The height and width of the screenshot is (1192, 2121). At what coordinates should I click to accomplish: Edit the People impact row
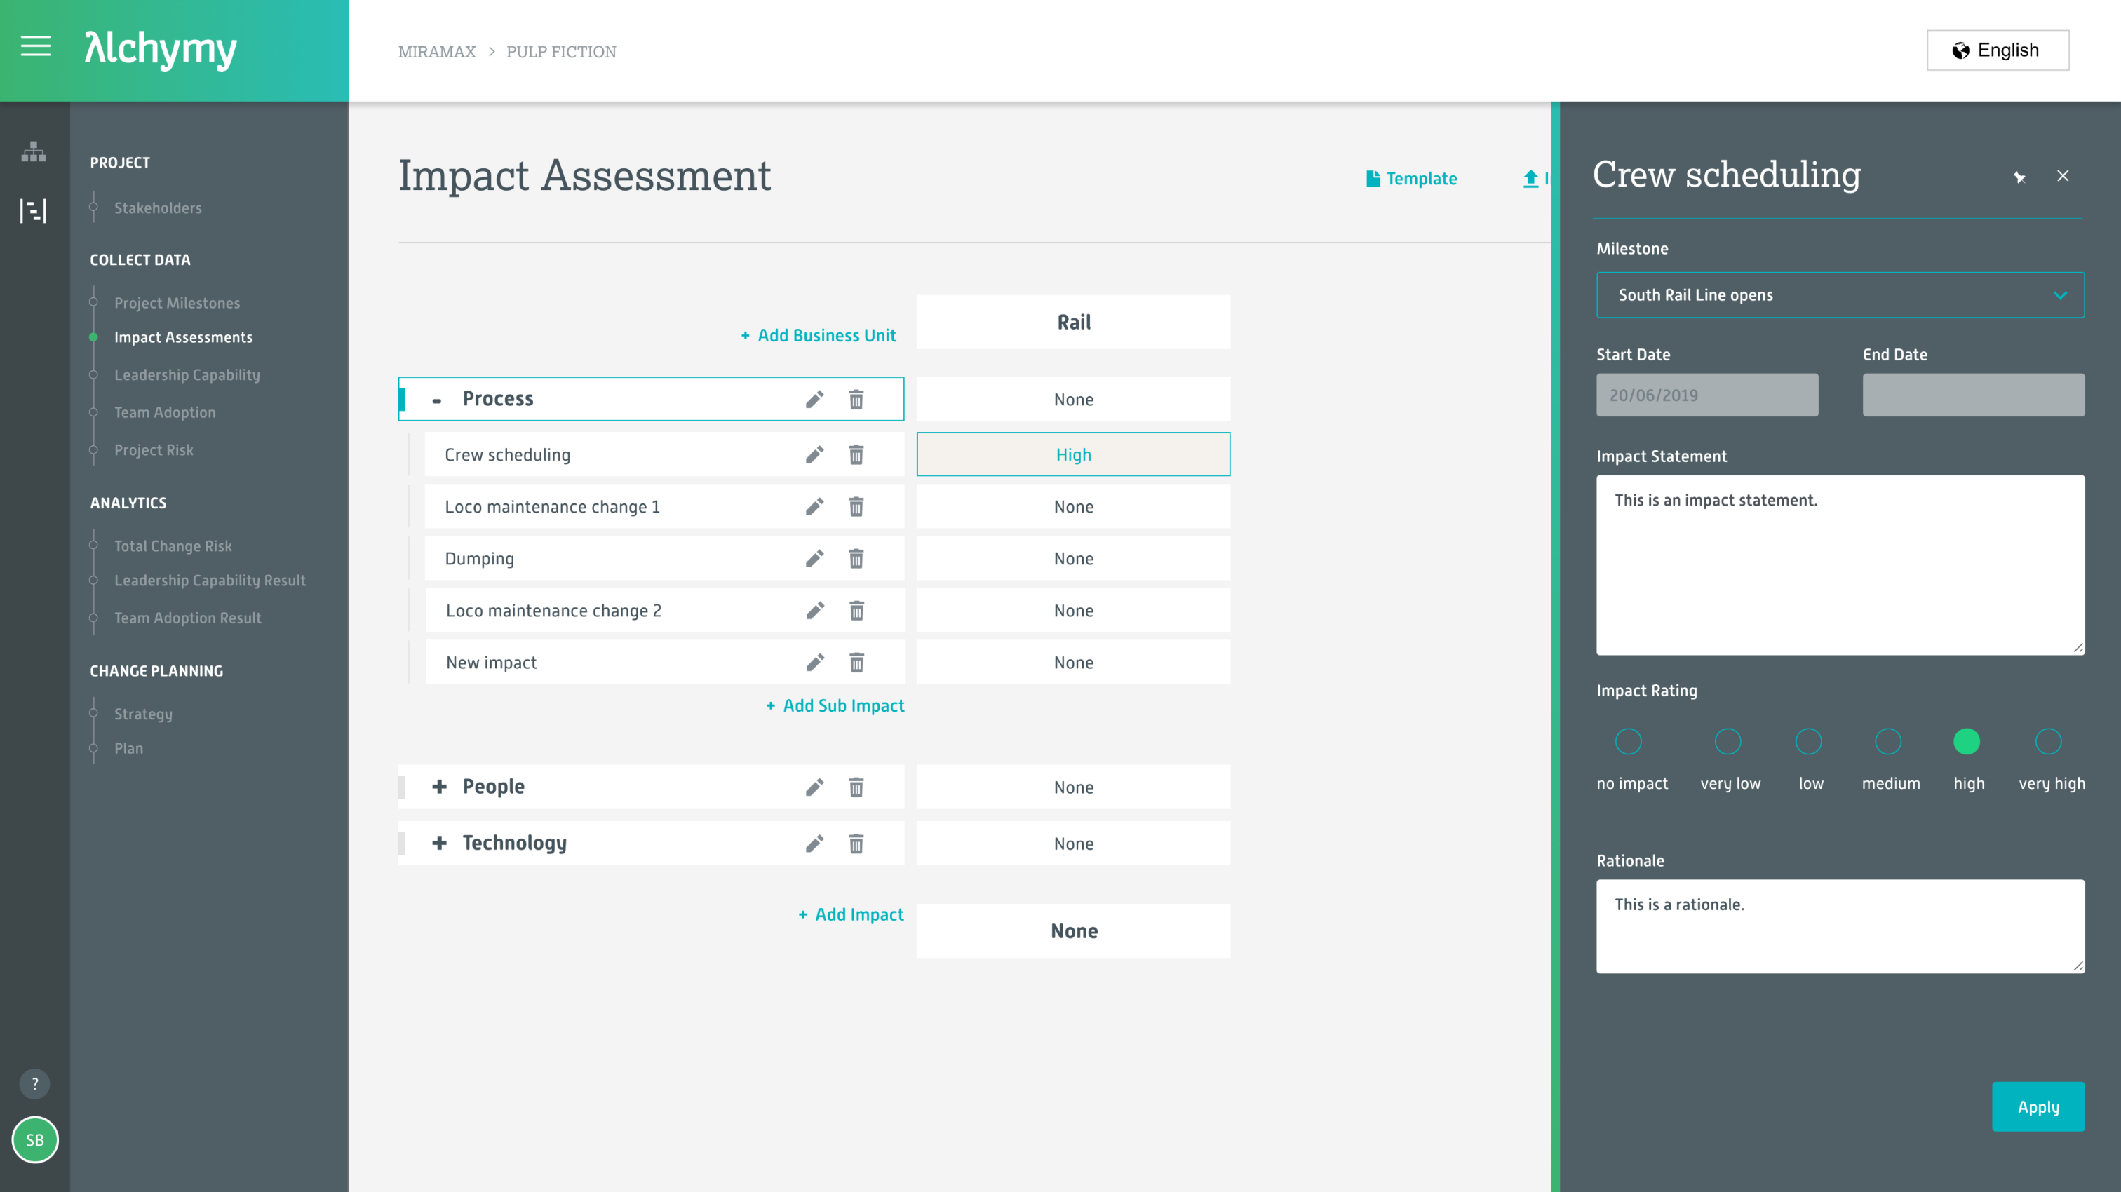pyautogui.click(x=814, y=787)
